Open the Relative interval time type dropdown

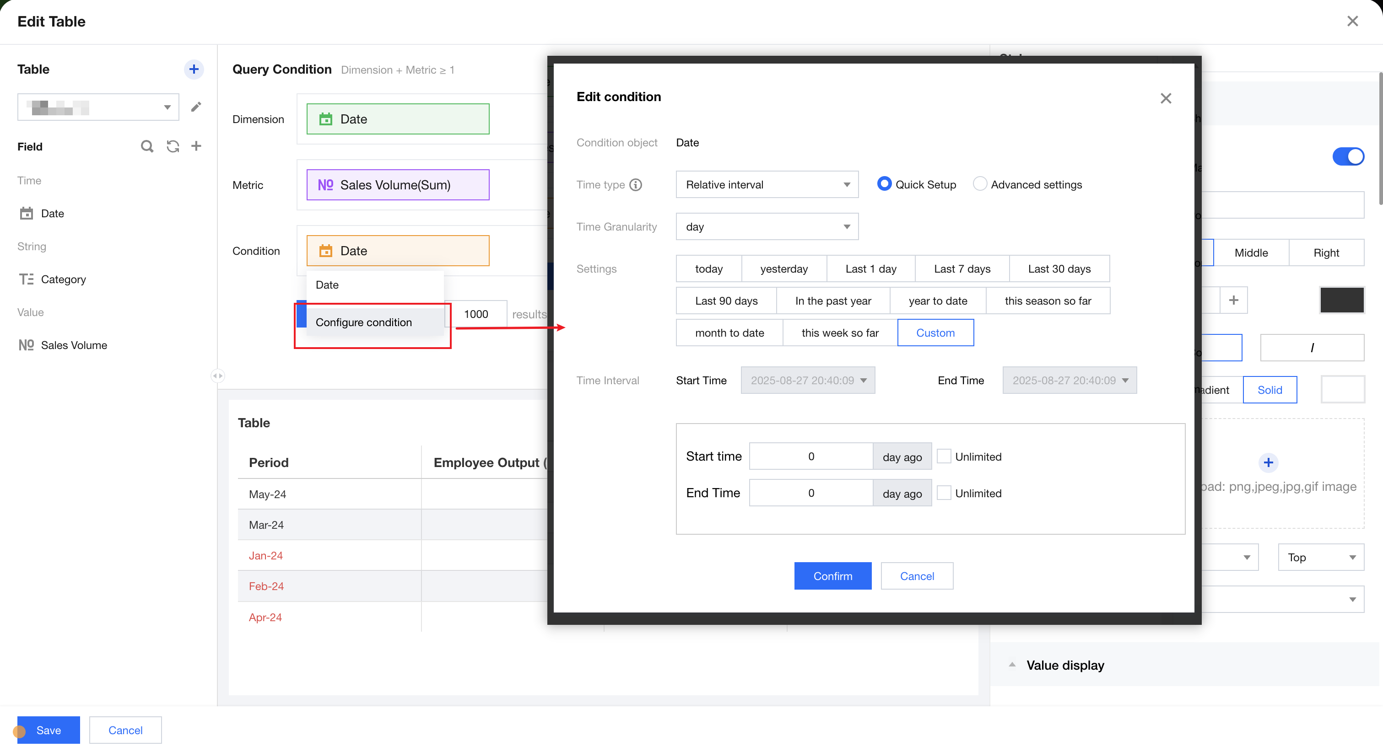[767, 185]
